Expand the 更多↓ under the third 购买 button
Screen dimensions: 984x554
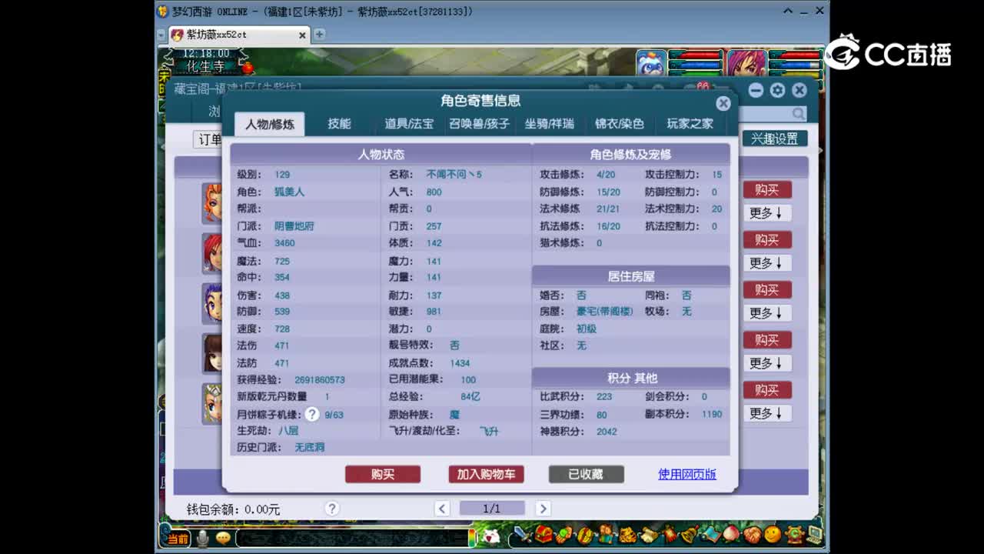(x=766, y=313)
